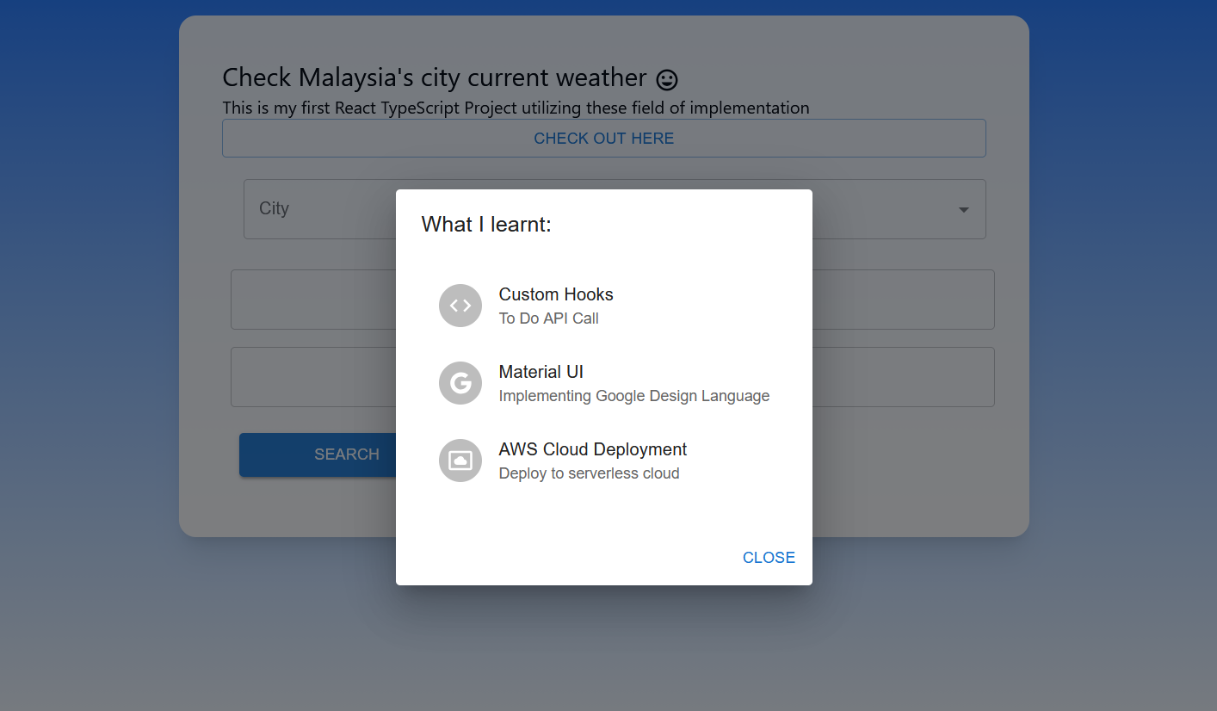Click the Material UI list item
The height and width of the screenshot is (711, 1217).
pyautogui.click(x=602, y=382)
